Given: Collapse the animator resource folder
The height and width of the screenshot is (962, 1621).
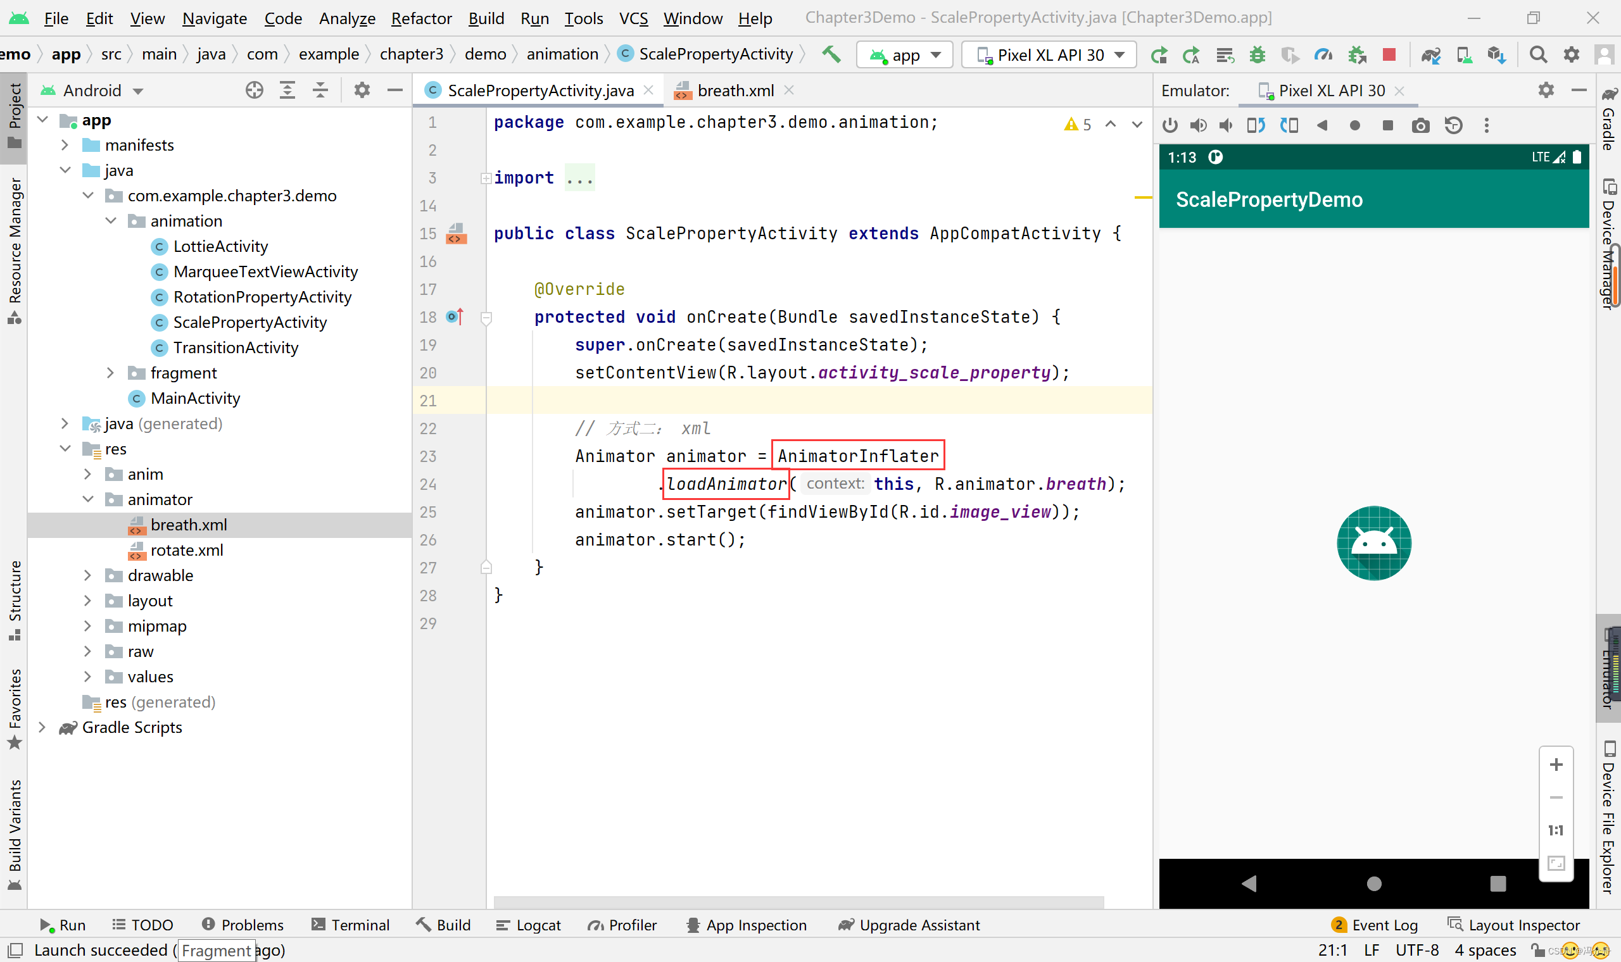Looking at the screenshot, I should tap(88, 499).
